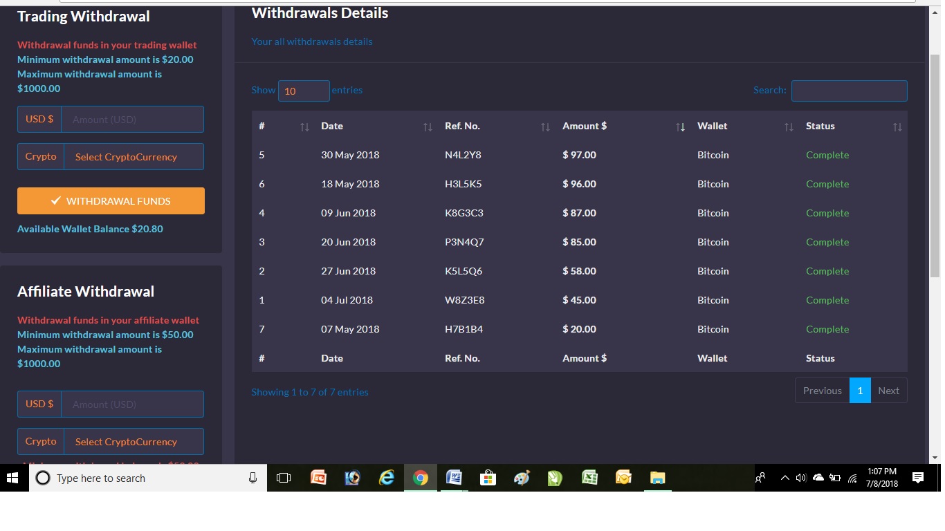Image resolution: width=945 pixels, height=531 pixels.
Task: Open Excel from the taskbar
Action: pyautogui.click(x=589, y=478)
